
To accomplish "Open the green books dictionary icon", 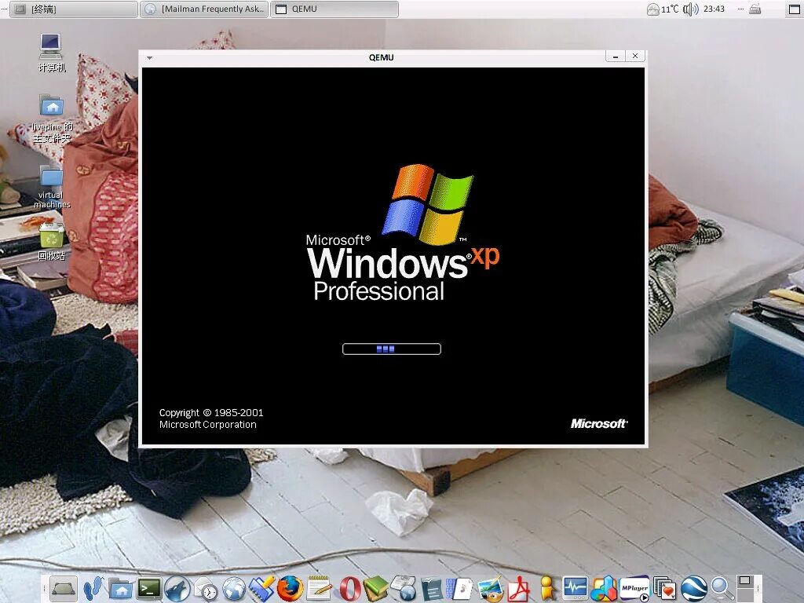I will 376,589.
